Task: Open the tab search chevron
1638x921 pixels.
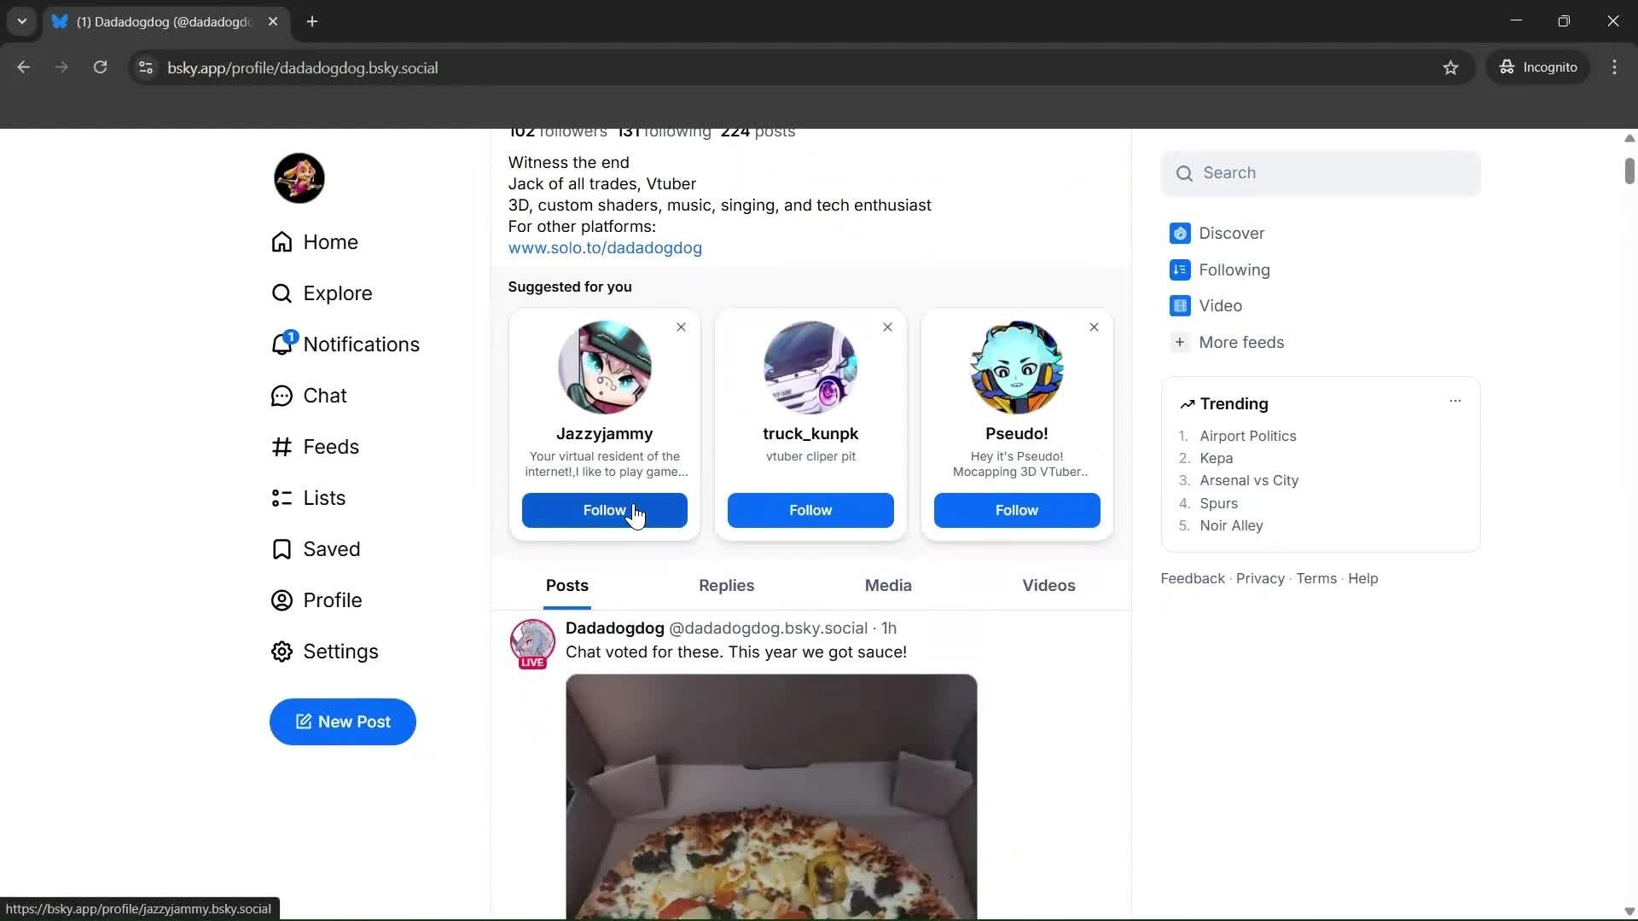Action: tap(21, 21)
